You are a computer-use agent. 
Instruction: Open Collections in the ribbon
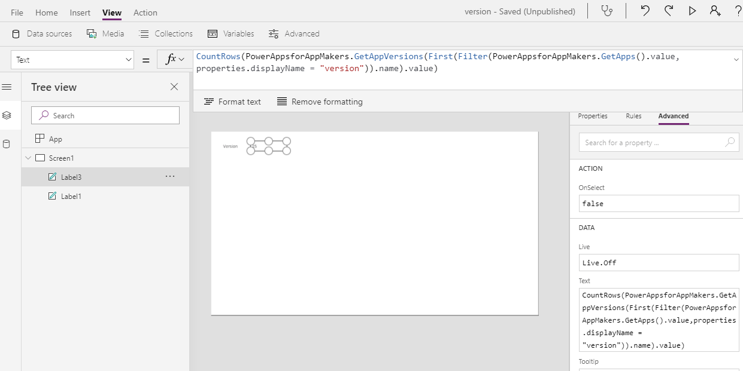point(166,33)
